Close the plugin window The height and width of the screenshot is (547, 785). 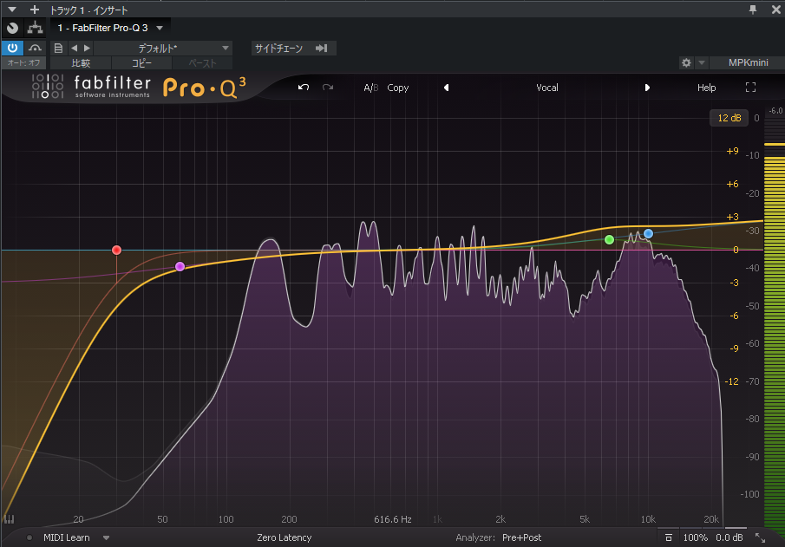pos(775,9)
